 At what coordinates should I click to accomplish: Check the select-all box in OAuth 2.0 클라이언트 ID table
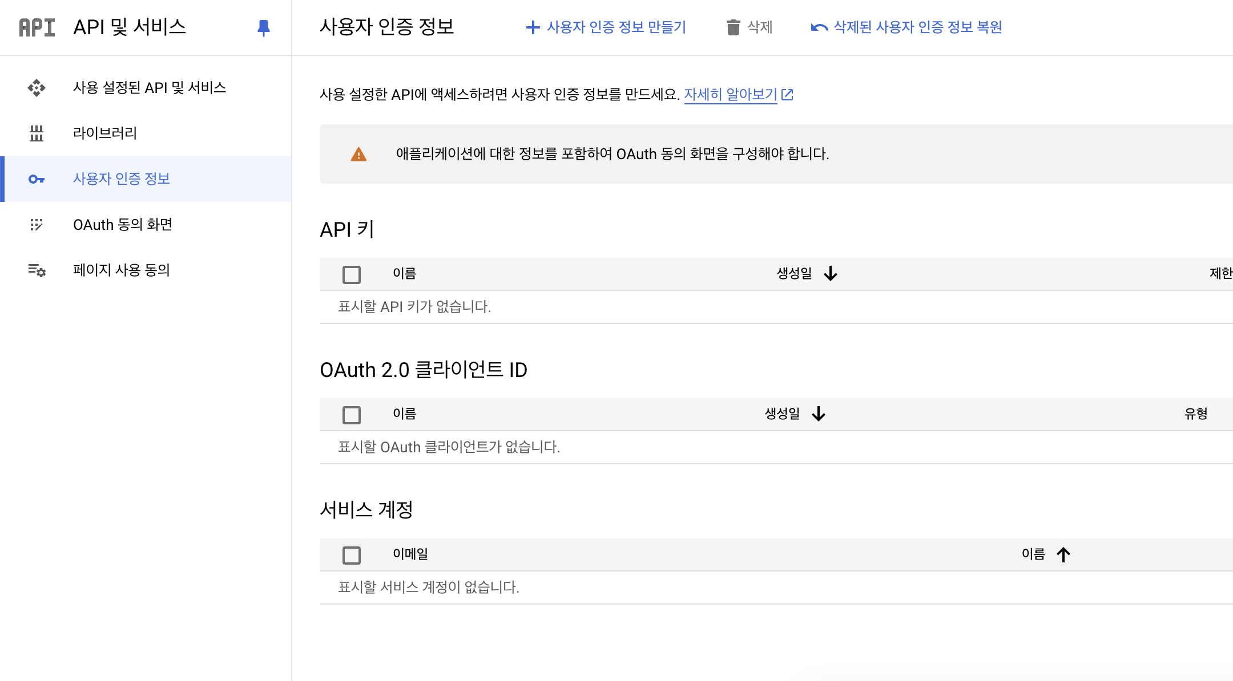(352, 415)
